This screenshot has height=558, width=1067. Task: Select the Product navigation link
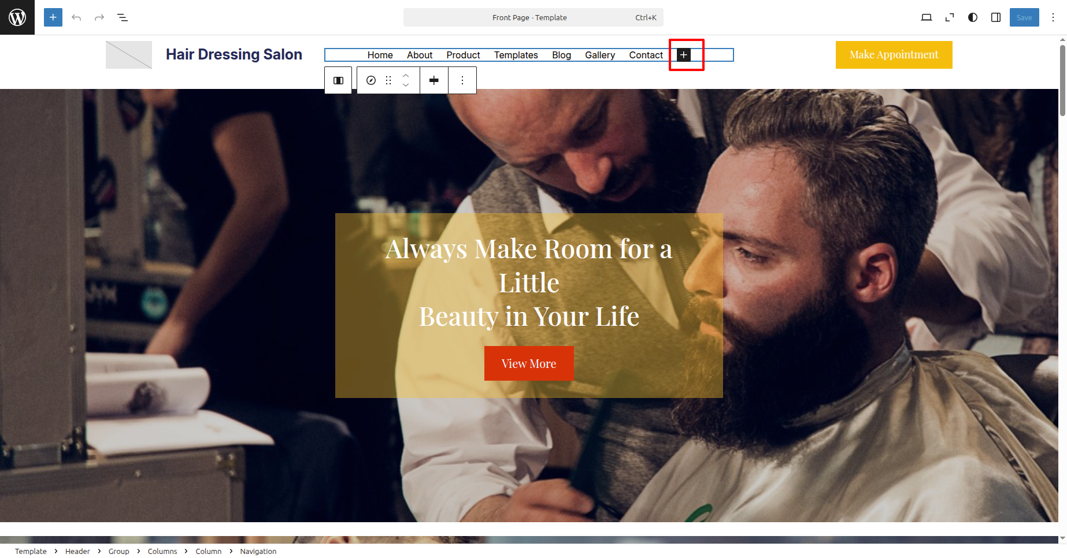(x=463, y=55)
